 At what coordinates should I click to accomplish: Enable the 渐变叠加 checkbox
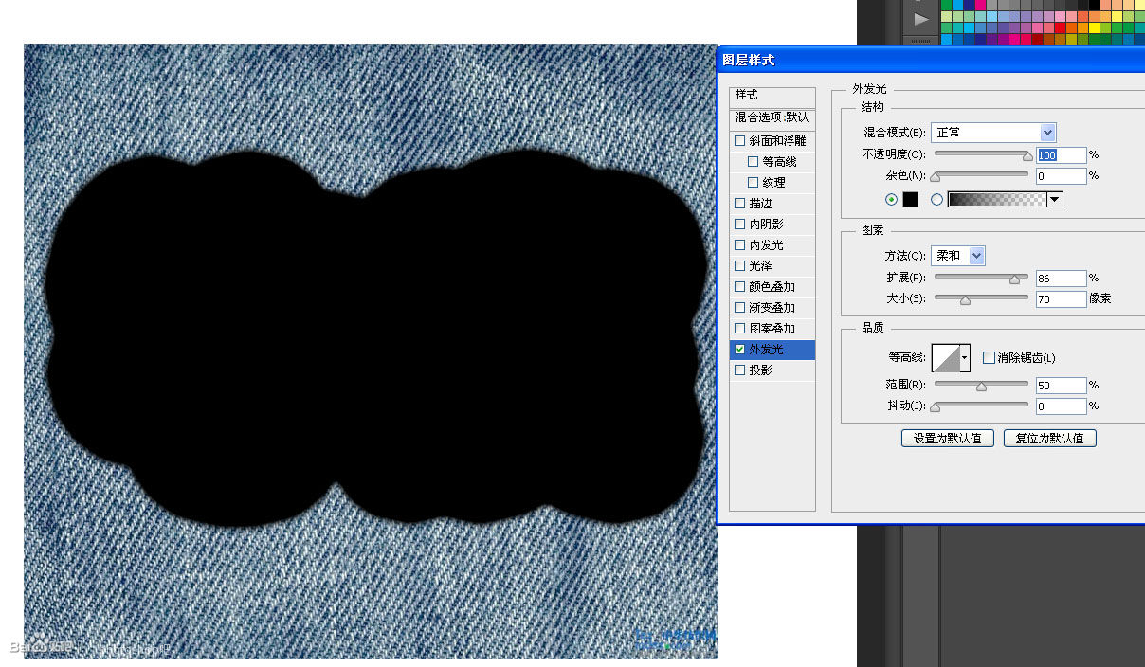click(740, 308)
